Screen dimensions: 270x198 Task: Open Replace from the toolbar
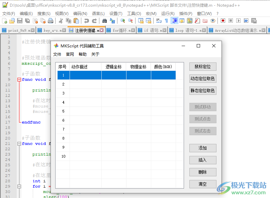[112, 21]
